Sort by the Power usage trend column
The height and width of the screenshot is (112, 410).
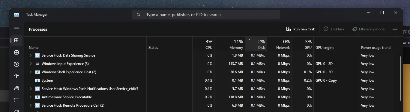point(376,44)
